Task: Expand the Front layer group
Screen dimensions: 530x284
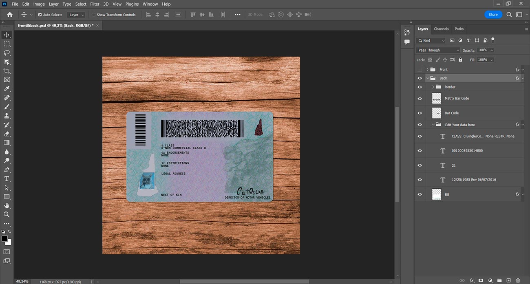Action: [427, 70]
